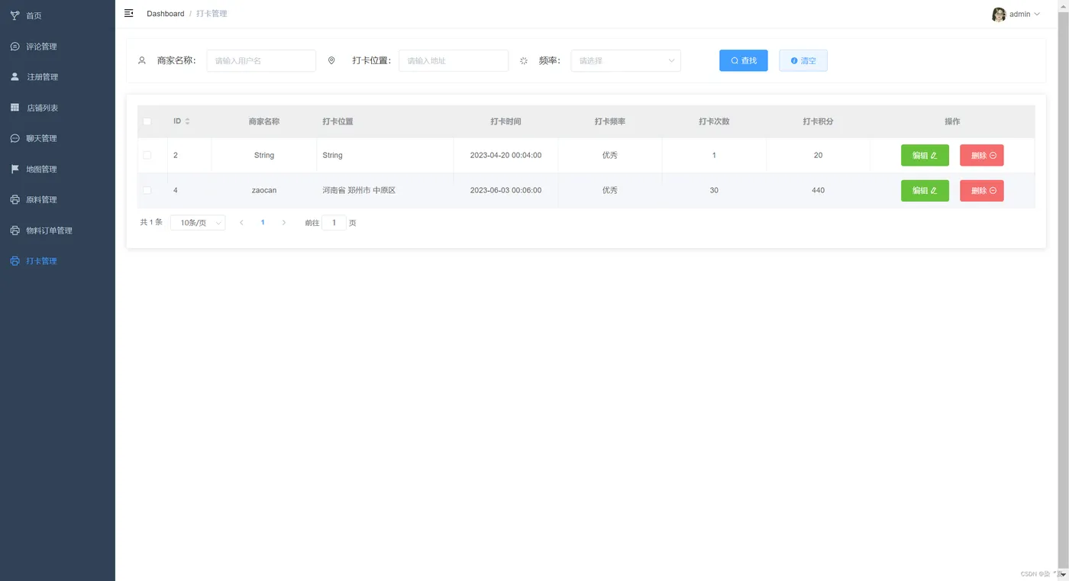Click the blue 查找 search button

tap(743, 60)
